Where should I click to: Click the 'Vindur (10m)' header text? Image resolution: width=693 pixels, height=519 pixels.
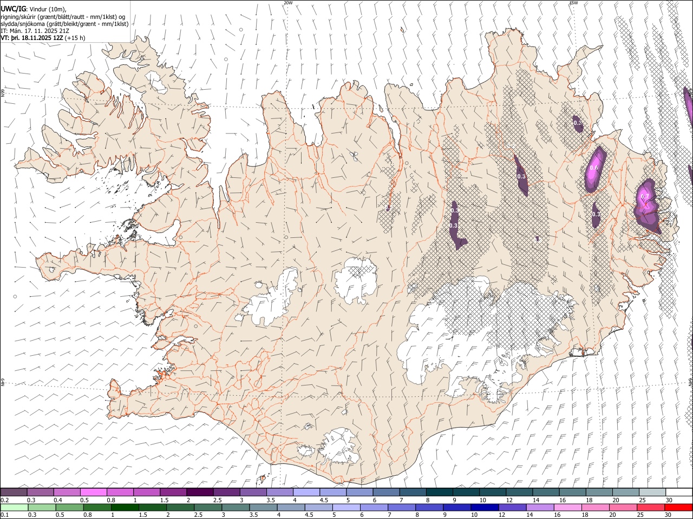[48, 9]
